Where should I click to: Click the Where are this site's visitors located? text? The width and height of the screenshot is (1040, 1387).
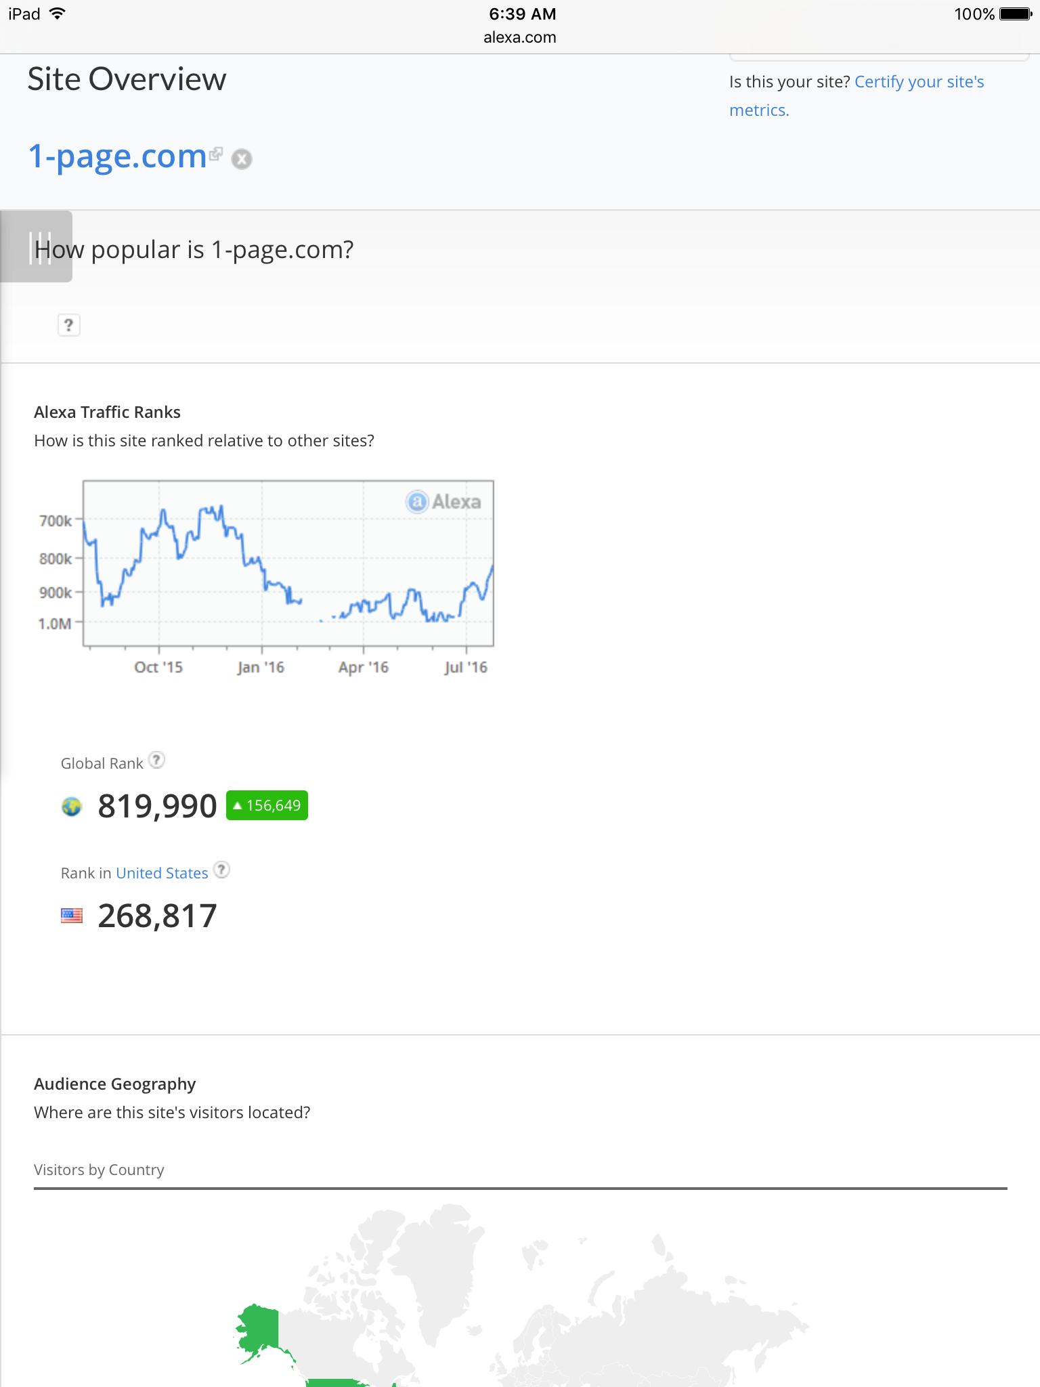point(172,1112)
